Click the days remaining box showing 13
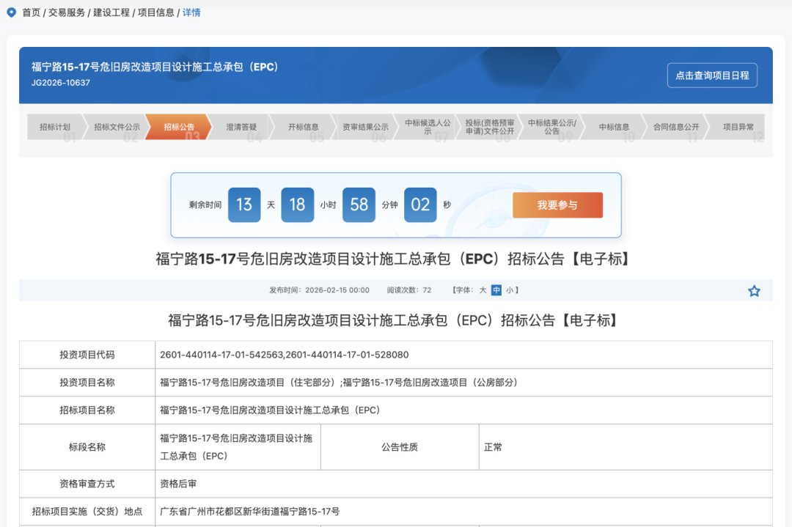 244,205
